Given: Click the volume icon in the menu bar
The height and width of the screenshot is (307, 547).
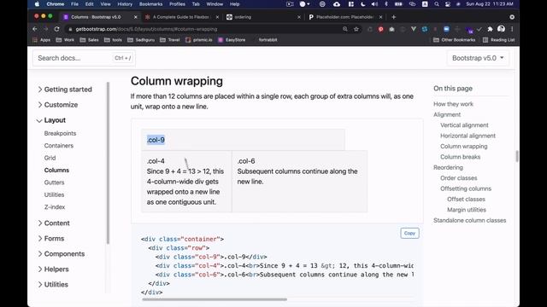Looking at the screenshot, I should tap(374, 4).
